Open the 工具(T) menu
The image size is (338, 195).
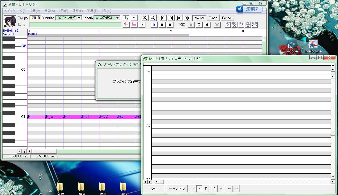tap(92, 11)
